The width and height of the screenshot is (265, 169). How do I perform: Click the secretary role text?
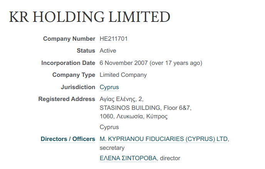coord(112,148)
